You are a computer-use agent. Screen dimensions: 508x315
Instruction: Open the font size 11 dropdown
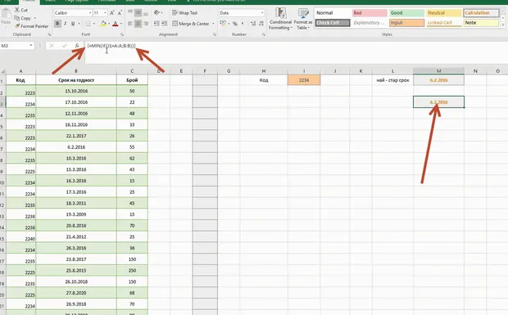point(106,13)
